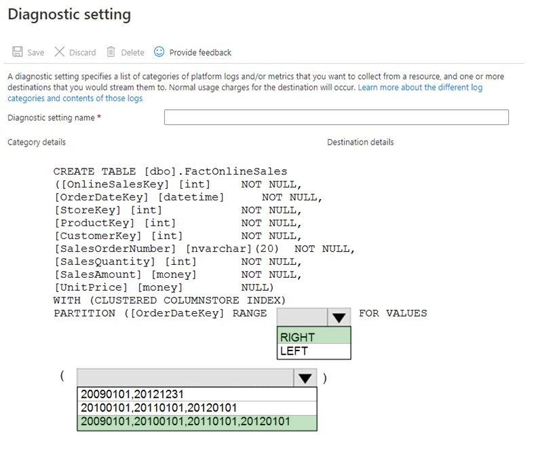Click the Discard X icon

(59, 52)
